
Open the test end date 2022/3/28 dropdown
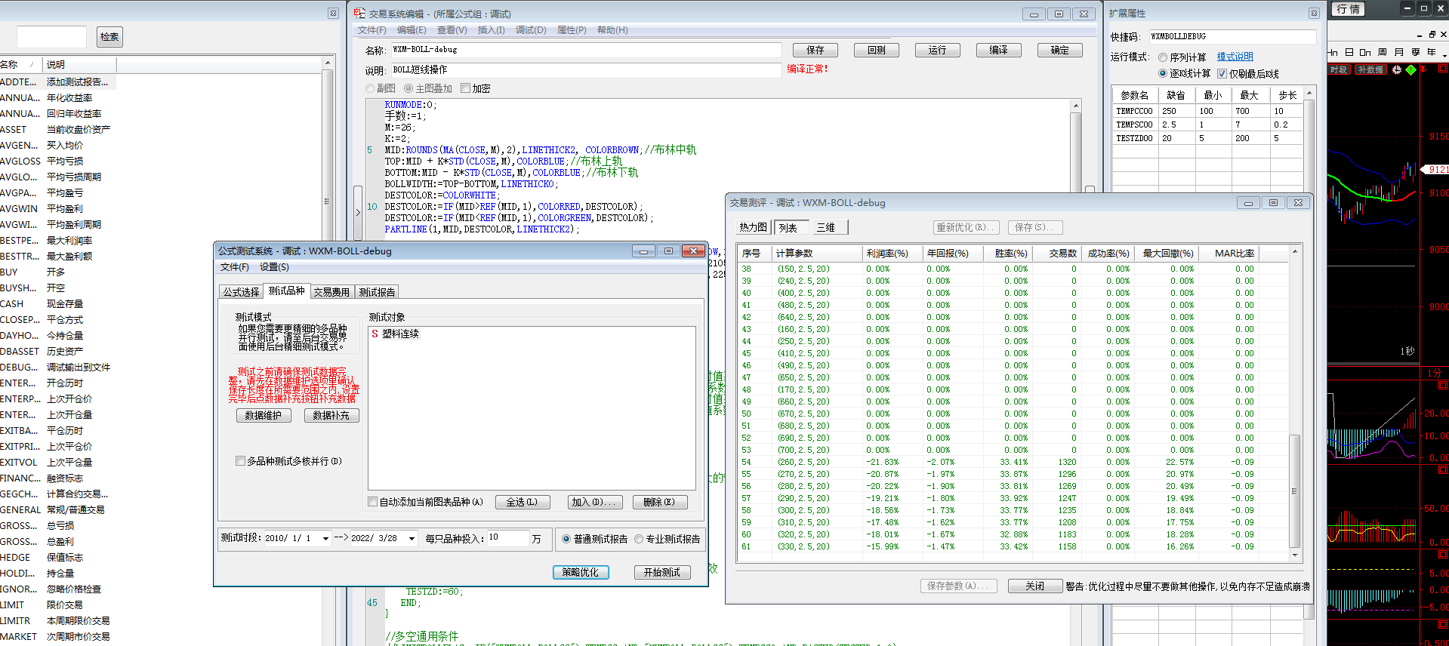coord(412,539)
